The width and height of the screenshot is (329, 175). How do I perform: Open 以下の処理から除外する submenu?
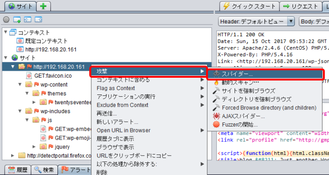pyautogui.click(x=149, y=164)
